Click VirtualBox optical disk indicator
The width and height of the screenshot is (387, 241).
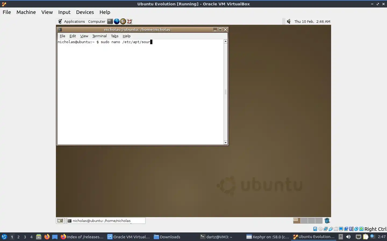[320, 229]
